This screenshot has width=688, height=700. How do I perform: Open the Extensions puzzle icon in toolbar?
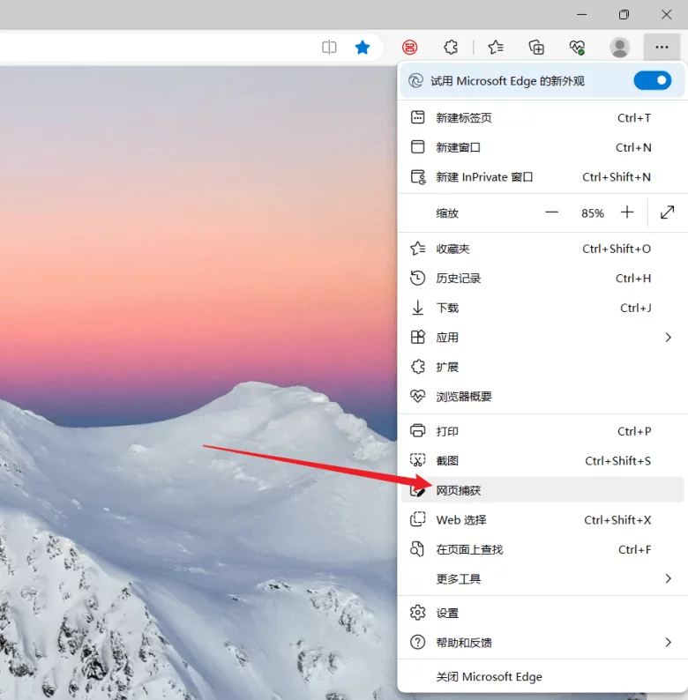point(451,48)
